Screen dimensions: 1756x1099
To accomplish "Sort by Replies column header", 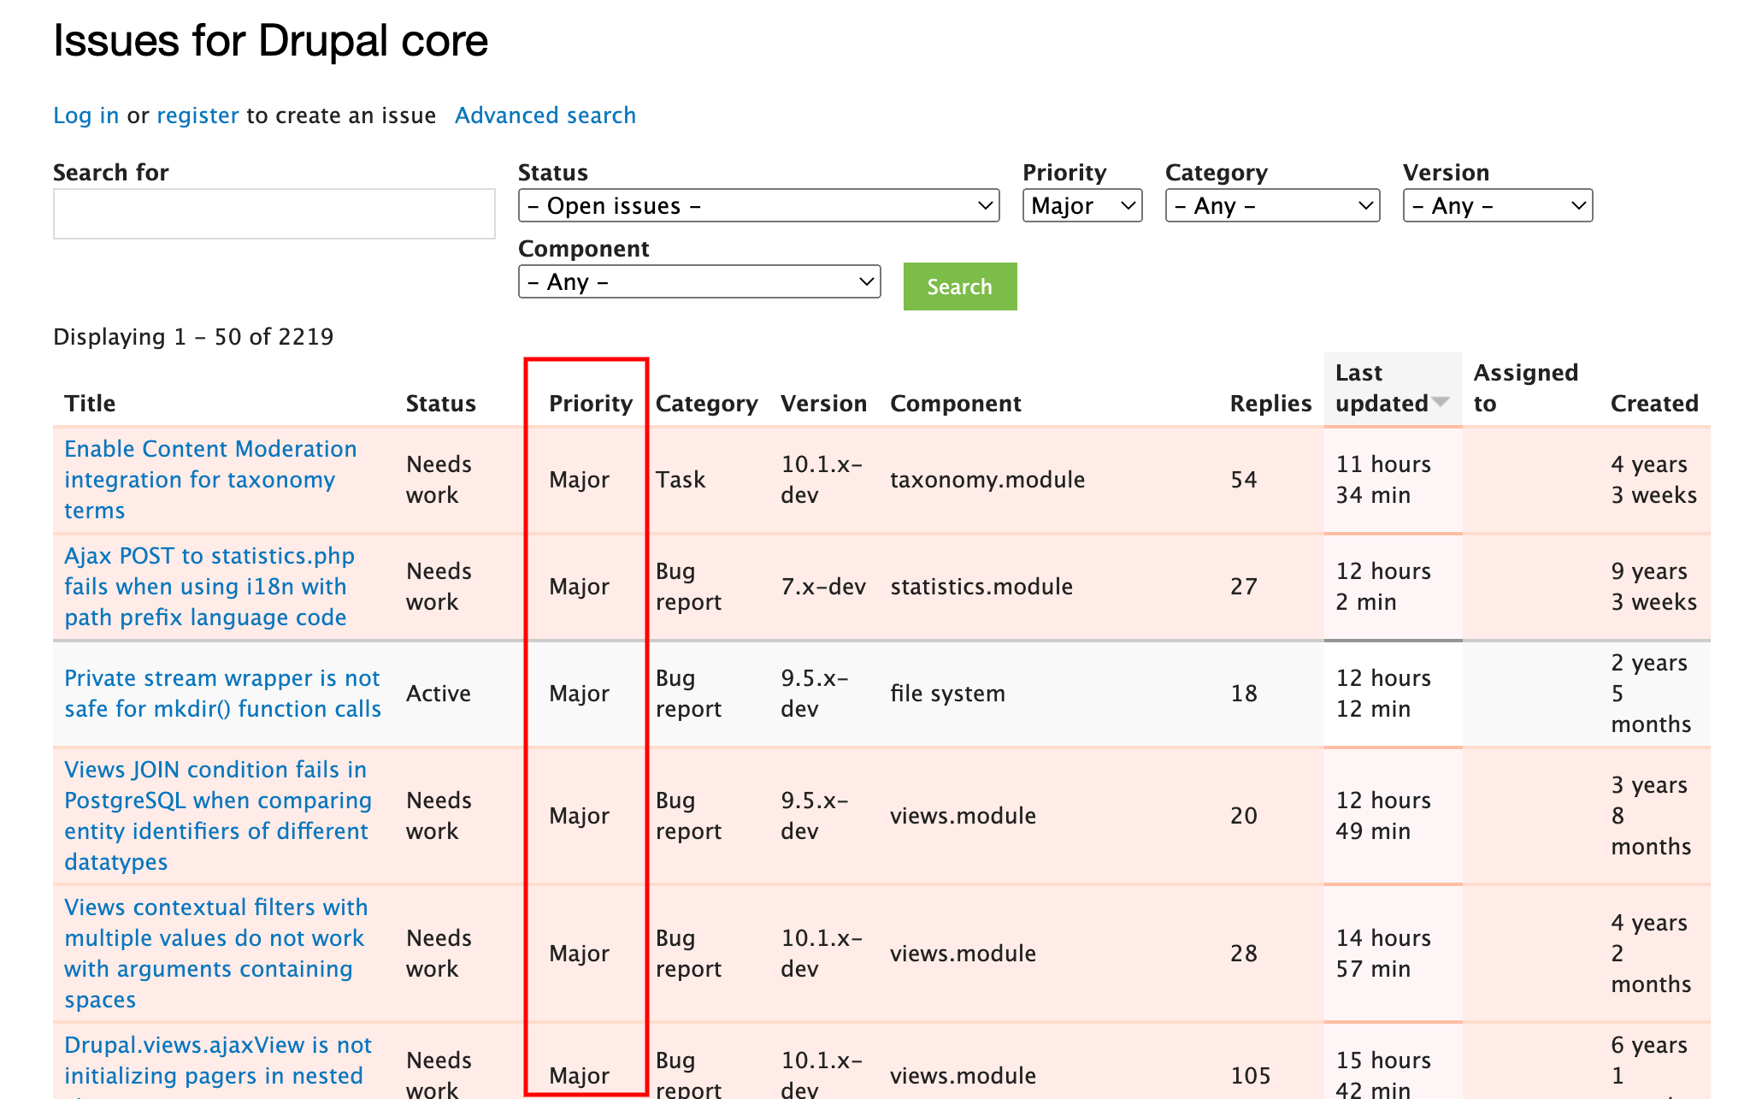I will [1270, 404].
